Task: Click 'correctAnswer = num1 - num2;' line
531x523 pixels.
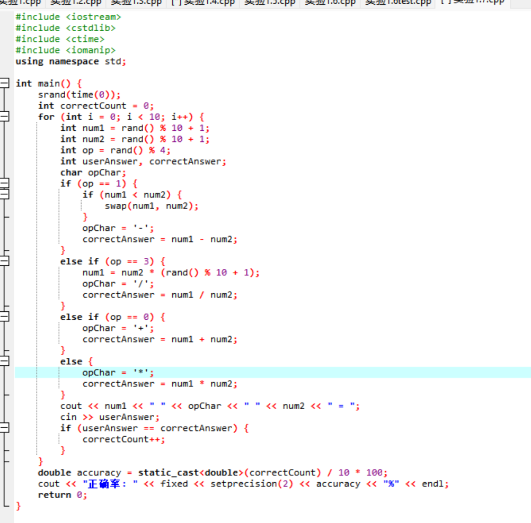Action: (160, 239)
